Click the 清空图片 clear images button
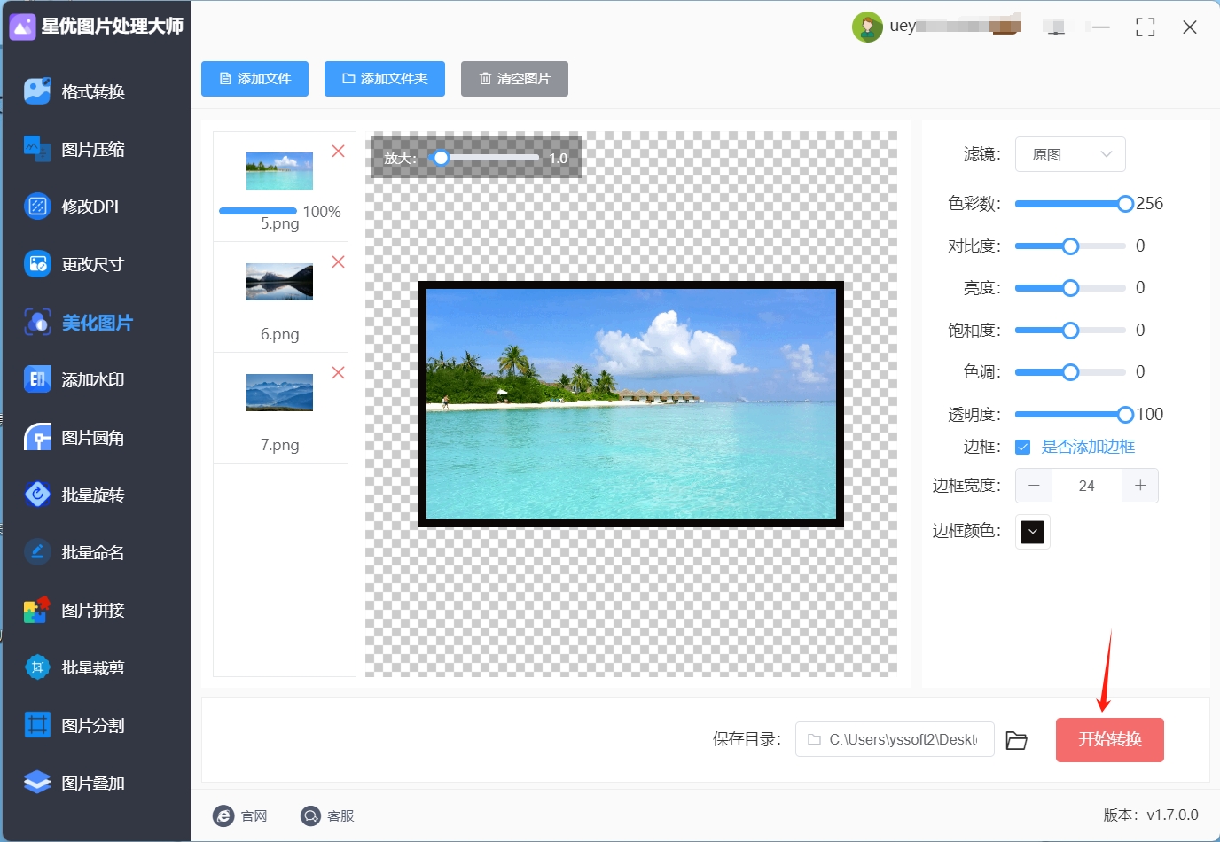Screen dimensions: 1220x842 (x=514, y=79)
